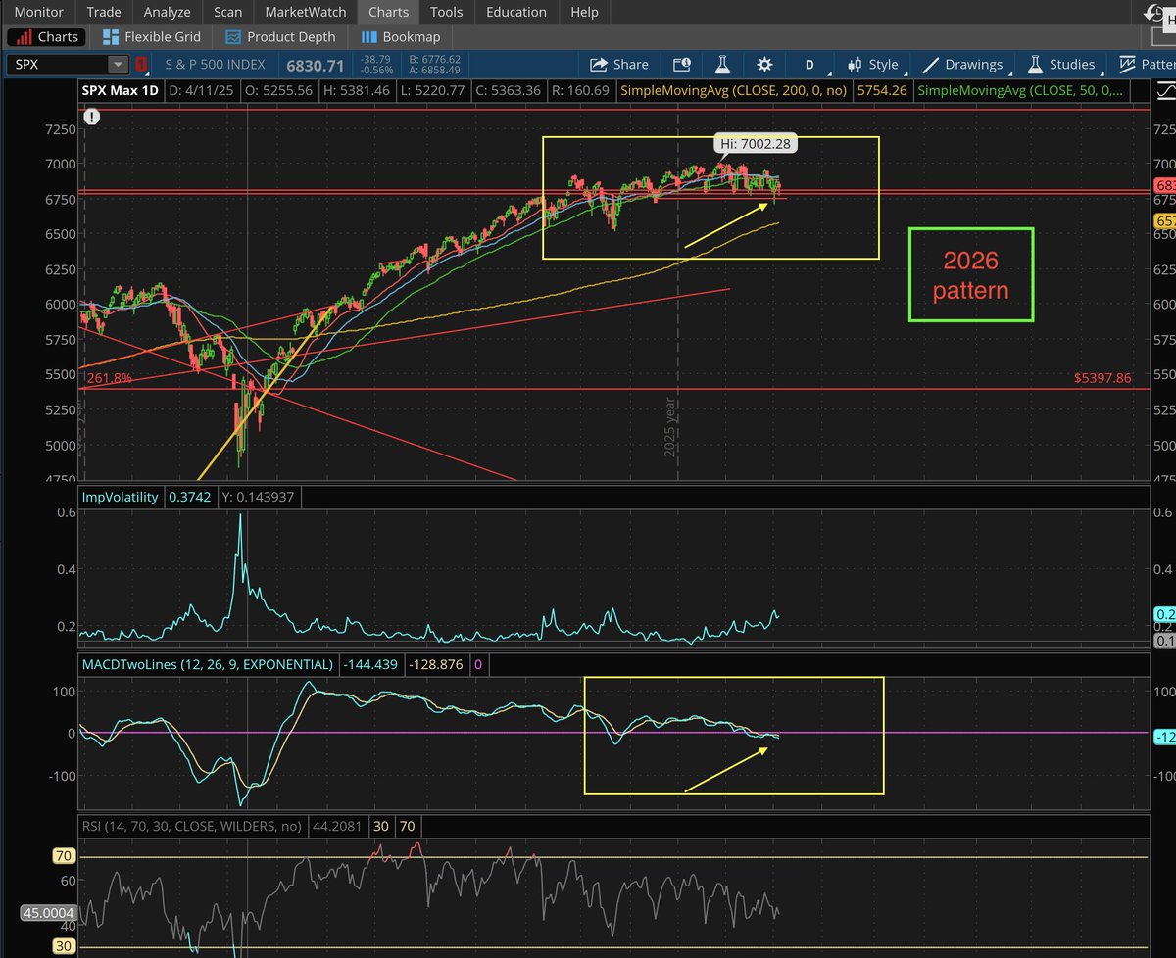This screenshot has height=958, width=1176.
Task: Click the SPX symbol input field
Action: 58,65
